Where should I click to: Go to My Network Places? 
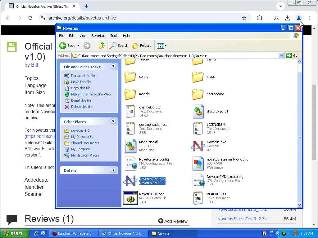[85, 155]
